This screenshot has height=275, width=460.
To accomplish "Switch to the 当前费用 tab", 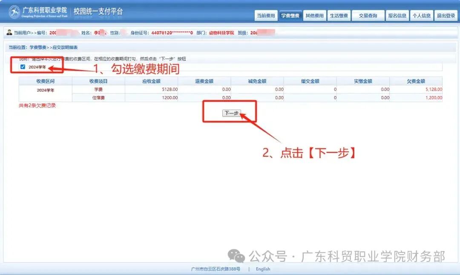I will pyautogui.click(x=267, y=15).
